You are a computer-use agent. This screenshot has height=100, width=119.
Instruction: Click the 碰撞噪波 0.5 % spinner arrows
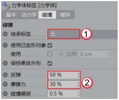click(x=79, y=94)
